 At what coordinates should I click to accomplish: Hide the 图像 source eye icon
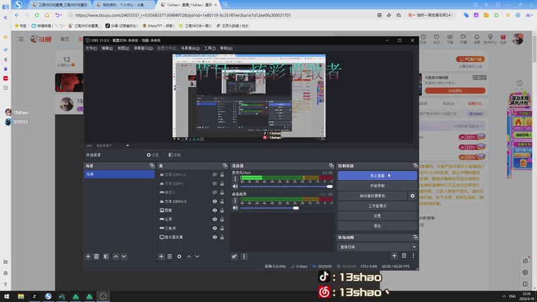pyautogui.click(x=215, y=210)
